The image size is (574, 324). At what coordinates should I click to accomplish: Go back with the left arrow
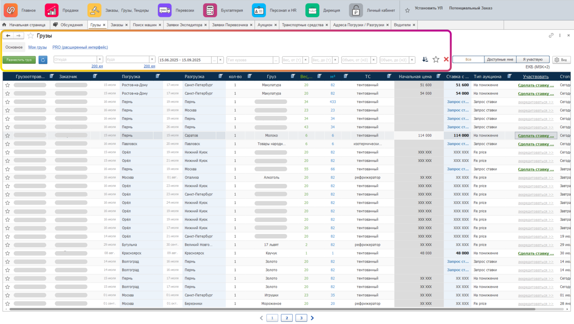8,35
